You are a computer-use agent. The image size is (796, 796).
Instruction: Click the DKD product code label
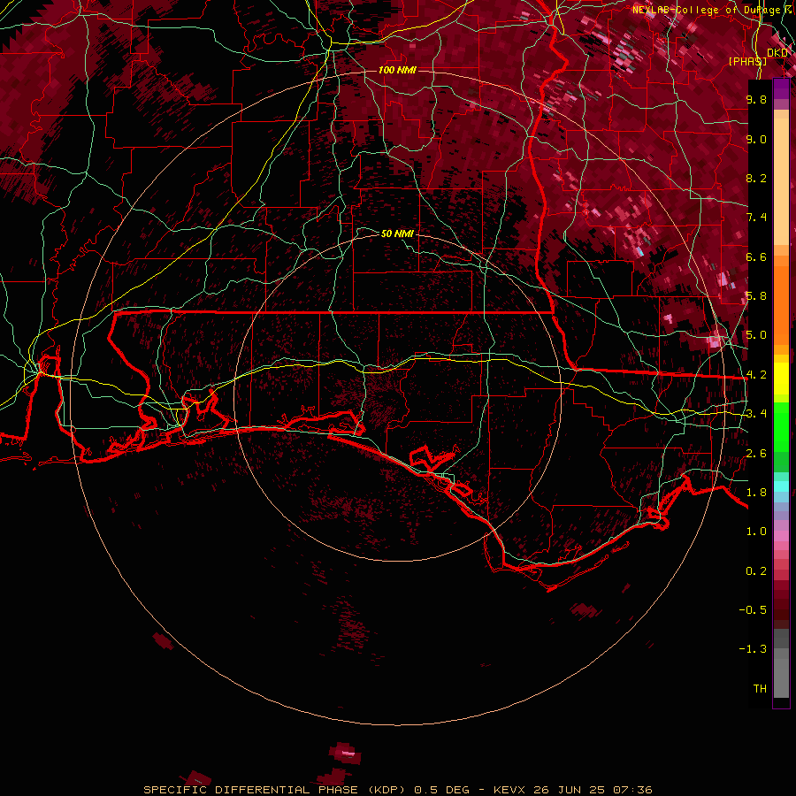click(x=777, y=53)
